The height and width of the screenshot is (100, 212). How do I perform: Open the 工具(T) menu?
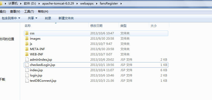pos(29,12)
